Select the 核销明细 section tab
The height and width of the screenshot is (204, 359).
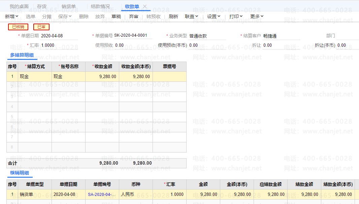tap(20, 173)
